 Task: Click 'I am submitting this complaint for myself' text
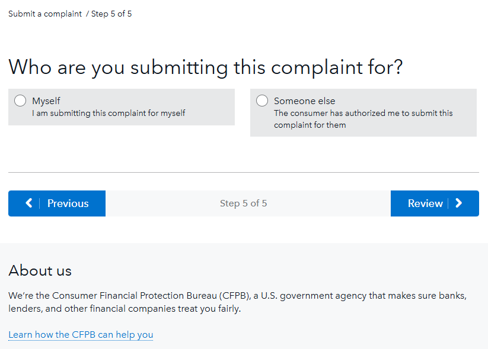[109, 113]
